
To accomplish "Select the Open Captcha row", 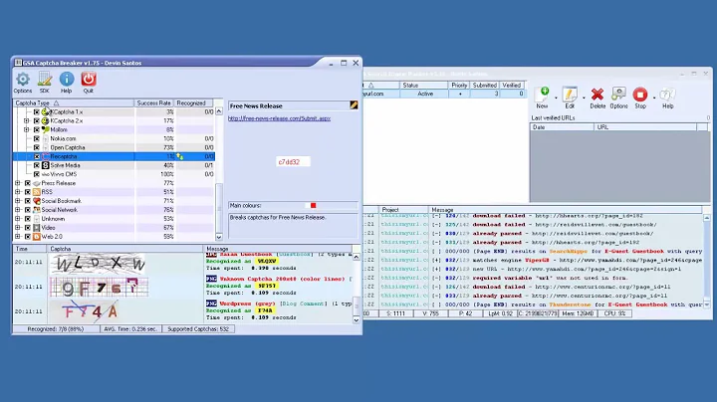I will click(x=114, y=147).
